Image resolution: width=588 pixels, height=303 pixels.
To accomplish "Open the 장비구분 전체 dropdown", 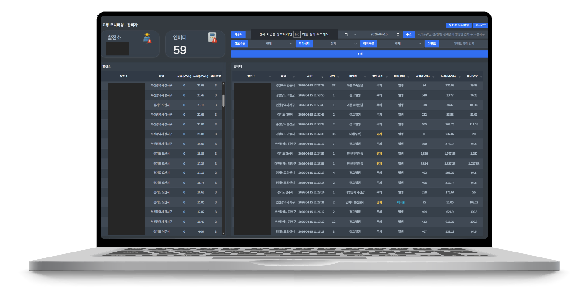I will click(400, 44).
